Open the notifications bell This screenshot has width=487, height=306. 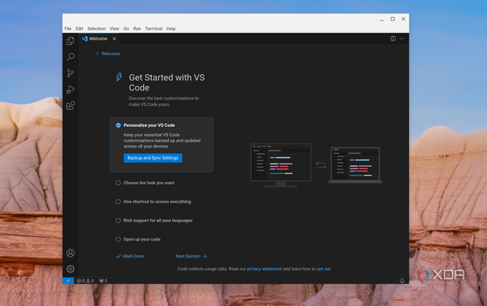click(402, 281)
